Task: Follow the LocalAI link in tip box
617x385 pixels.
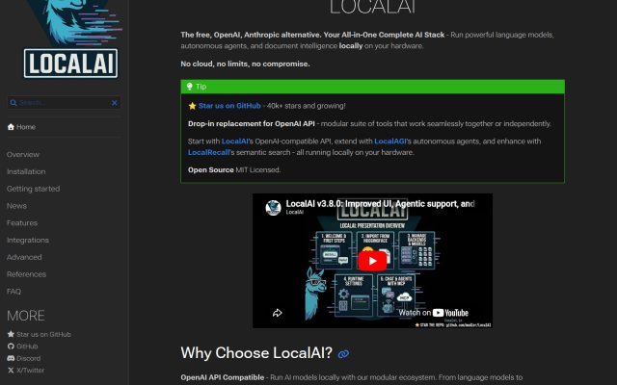Action: pos(234,141)
